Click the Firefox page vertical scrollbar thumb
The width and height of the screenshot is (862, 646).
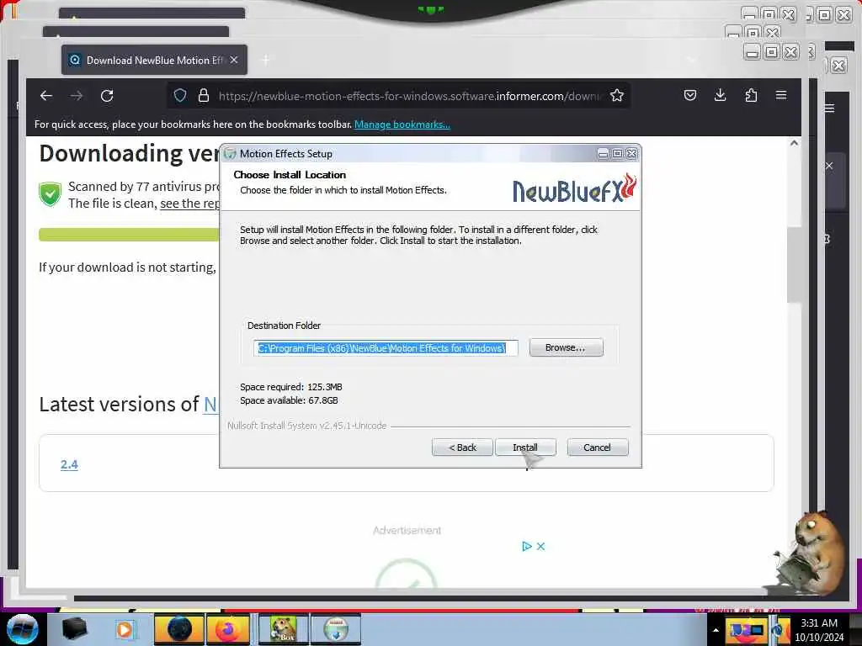pyautogui.click(x=794, y=264)
